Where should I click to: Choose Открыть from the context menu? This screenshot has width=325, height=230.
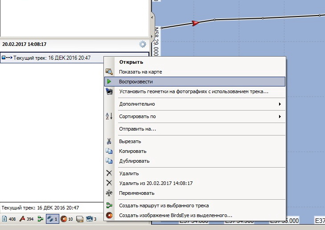pos(131,62)
